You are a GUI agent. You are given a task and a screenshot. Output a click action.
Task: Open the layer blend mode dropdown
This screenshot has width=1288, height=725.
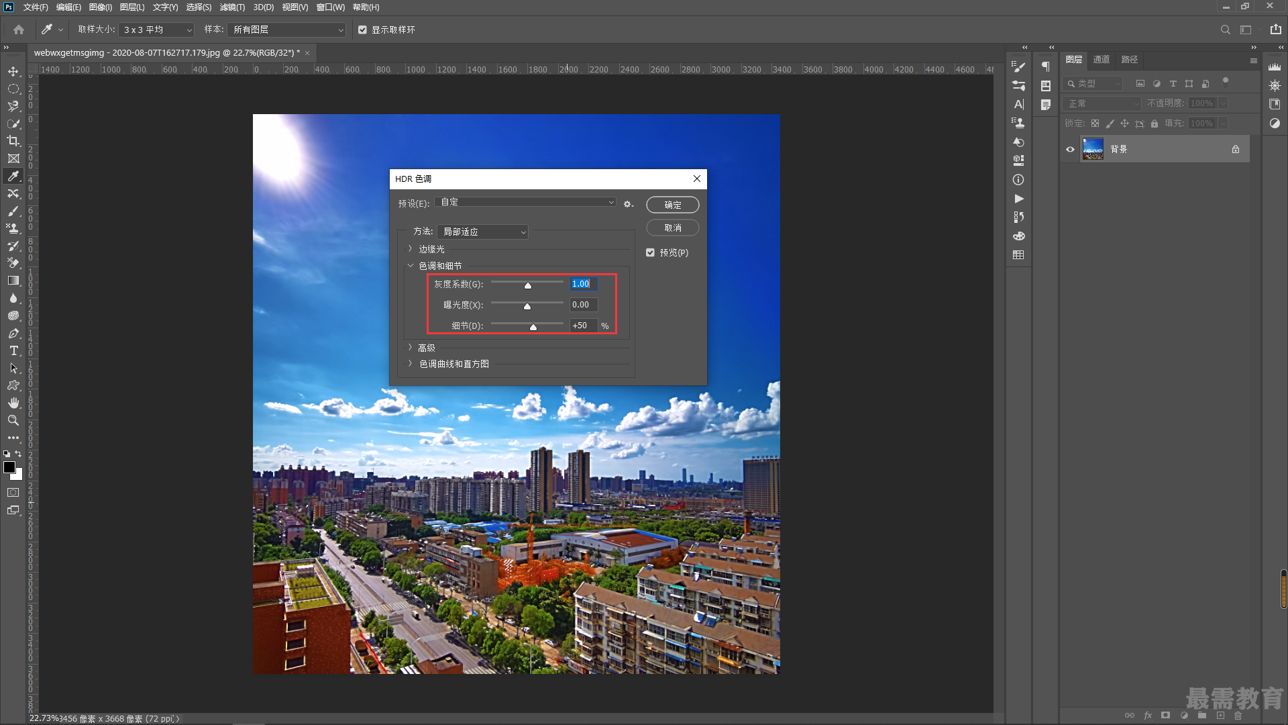[1102, 103]
